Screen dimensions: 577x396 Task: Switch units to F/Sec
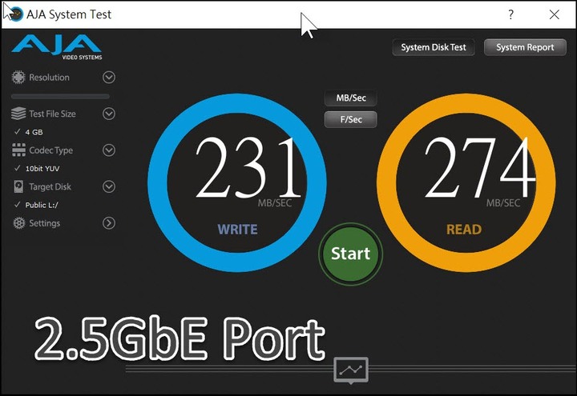[x=351, y=119]
